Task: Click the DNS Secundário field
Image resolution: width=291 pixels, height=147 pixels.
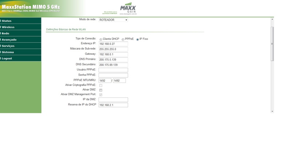Action: (x=113, y=65)
